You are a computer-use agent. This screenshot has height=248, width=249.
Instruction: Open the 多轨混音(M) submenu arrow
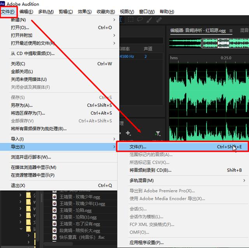(244, 181)
